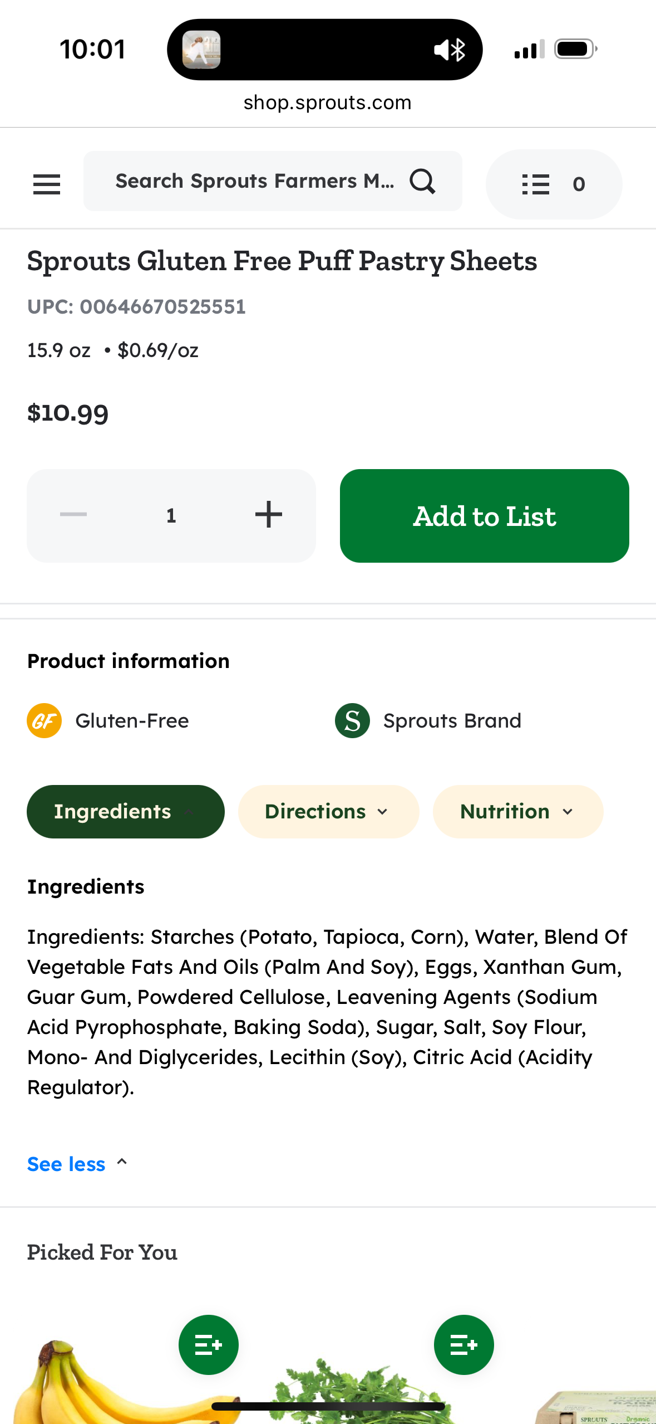Tap the Gluten-Free badge icon
Image resolution: width=656 pixels, height=1424 pixels.
coord(44,721)
